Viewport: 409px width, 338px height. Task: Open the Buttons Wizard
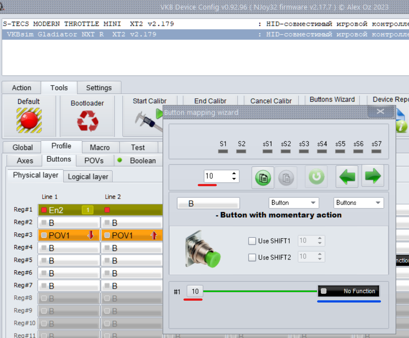(x=332, y=99)
